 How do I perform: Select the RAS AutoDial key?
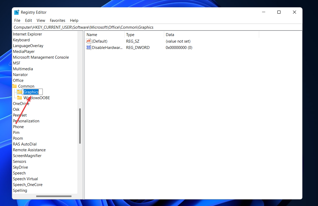click(25, 144)
